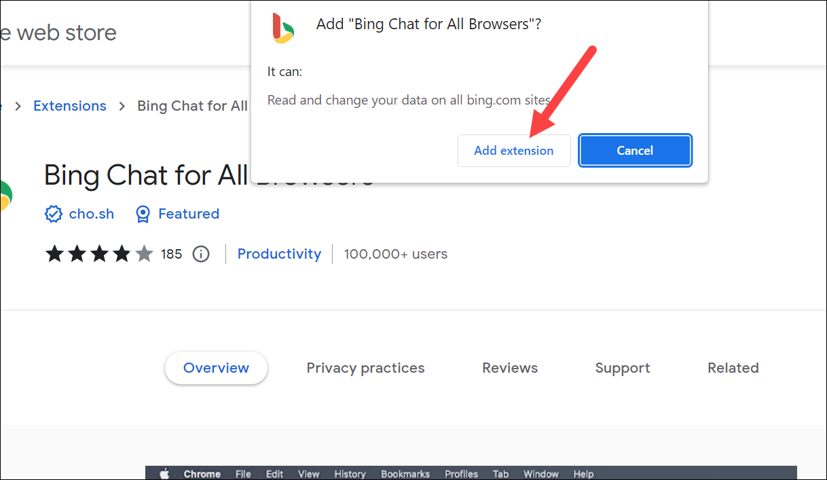The height and width of the screenshot is (480, 827).
Task: Open the rating info circle icon
Action: [x=201, y=254]
